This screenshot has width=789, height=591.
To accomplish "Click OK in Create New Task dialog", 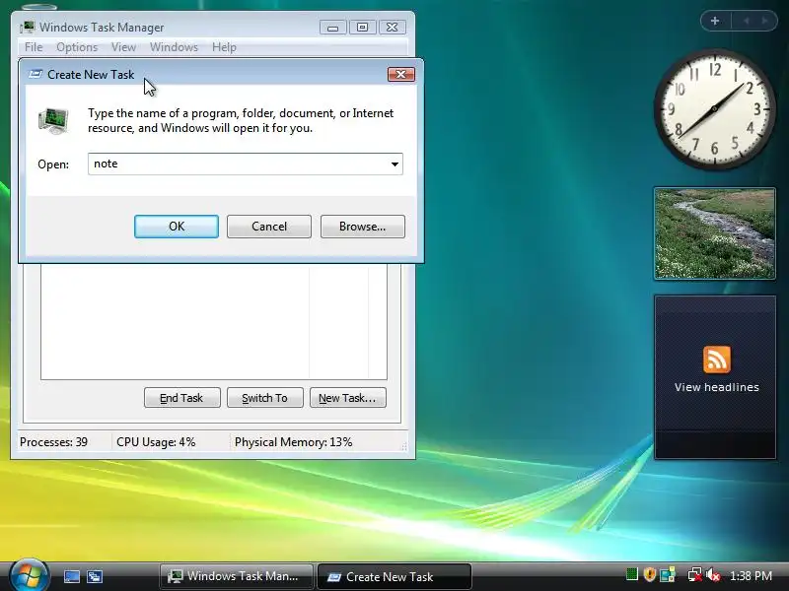I will coord(177,227).
